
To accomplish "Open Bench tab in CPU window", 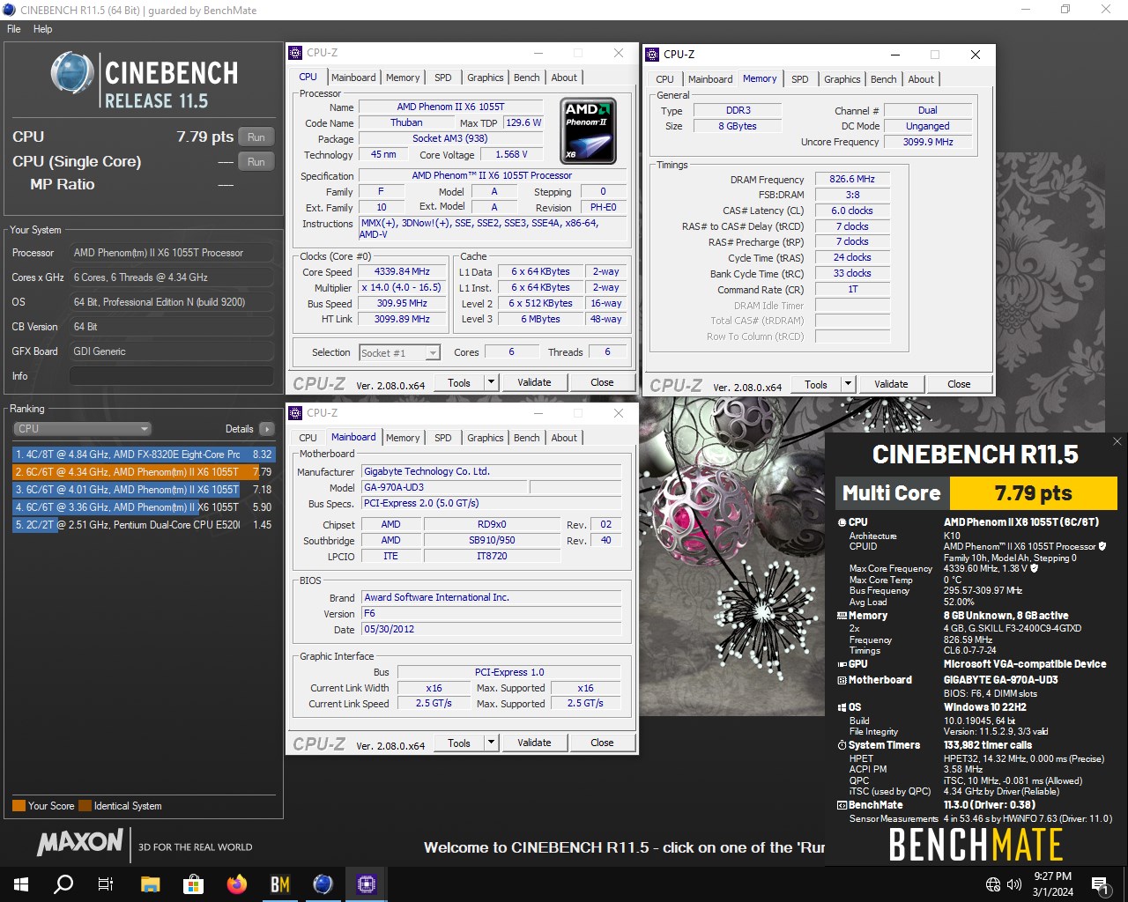I will (527, 78).
